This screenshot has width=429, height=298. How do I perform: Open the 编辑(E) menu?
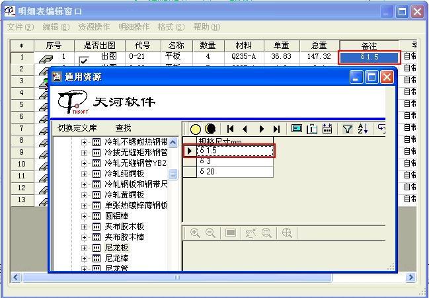(x=56, y=27)
